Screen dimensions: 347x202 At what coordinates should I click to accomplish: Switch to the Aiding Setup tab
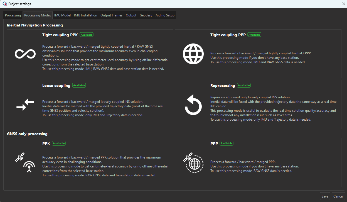pos(165,15)
